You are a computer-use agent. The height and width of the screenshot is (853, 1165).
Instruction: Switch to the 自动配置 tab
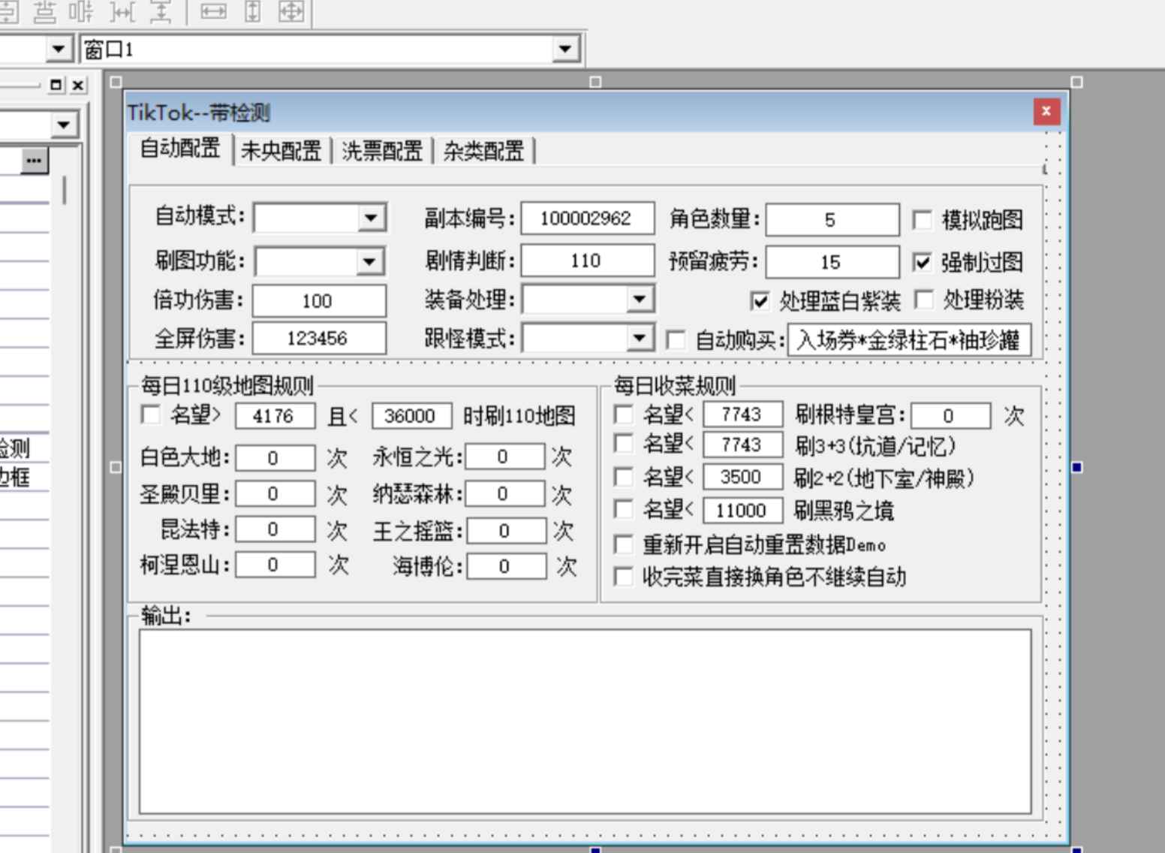(180, 148)
